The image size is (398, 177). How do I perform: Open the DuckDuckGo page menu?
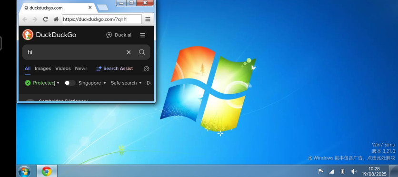(x=143, y=35)
